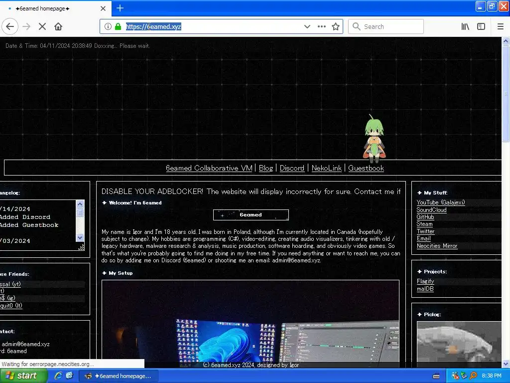Click the Email link under My Stuff
510x383 pixels.
click(x=423, y=238)
